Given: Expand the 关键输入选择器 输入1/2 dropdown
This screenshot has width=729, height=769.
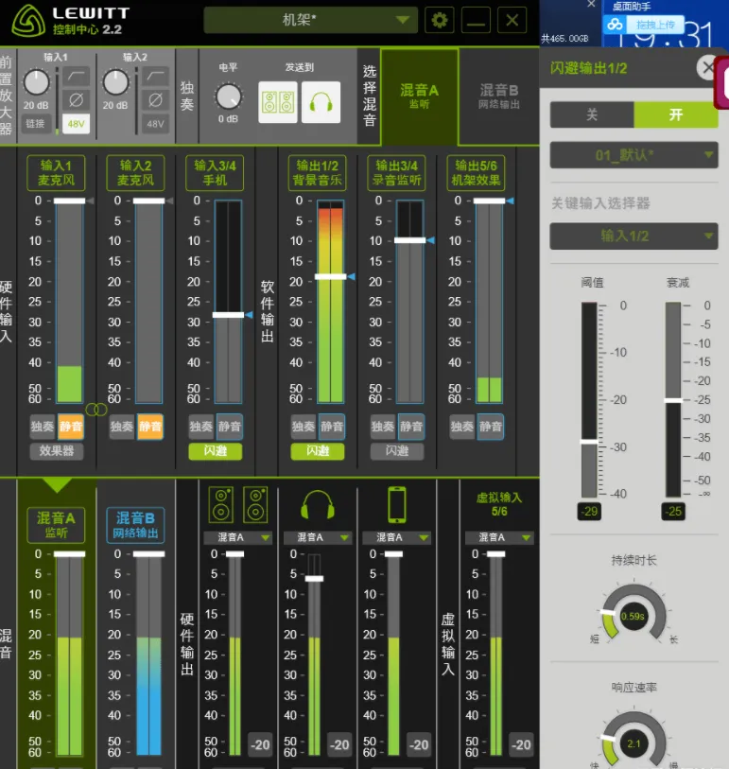Looking at the screenshot, I should pyautogui.click(x=634, y=236).
